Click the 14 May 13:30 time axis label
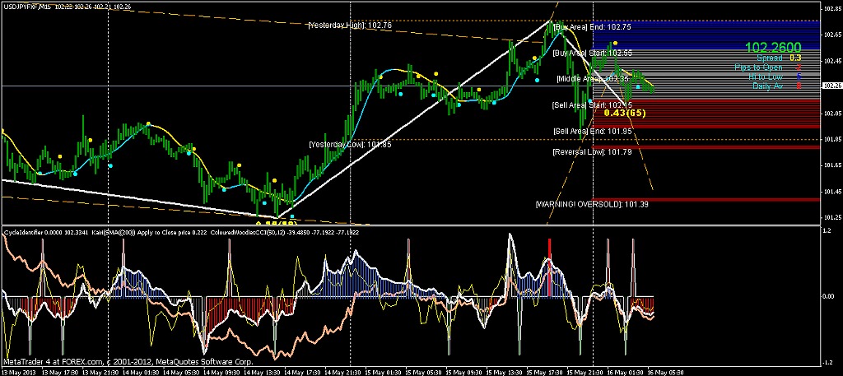Viewport: 843px width, 376px height. point(262,372)
